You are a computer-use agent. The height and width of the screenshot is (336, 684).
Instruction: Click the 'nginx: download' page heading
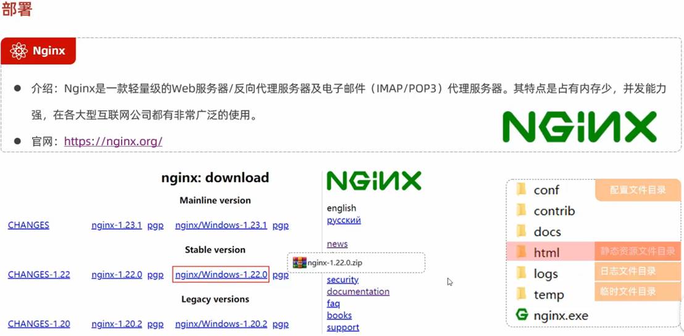coord(215,178)
